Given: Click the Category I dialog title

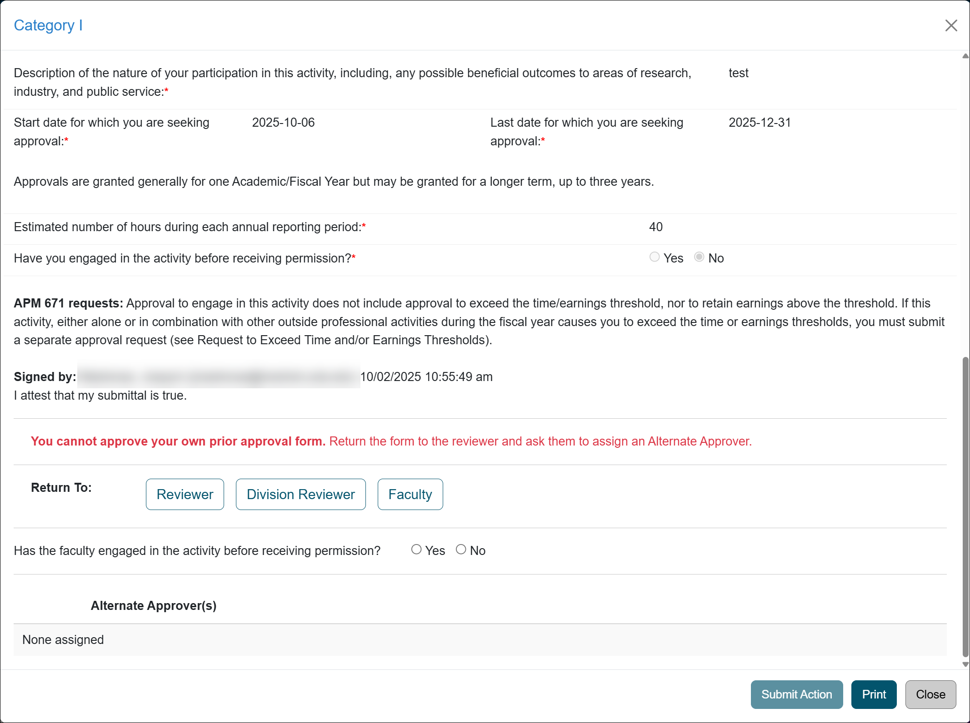Looking at the screenshot, I should [x=48, y=25].
